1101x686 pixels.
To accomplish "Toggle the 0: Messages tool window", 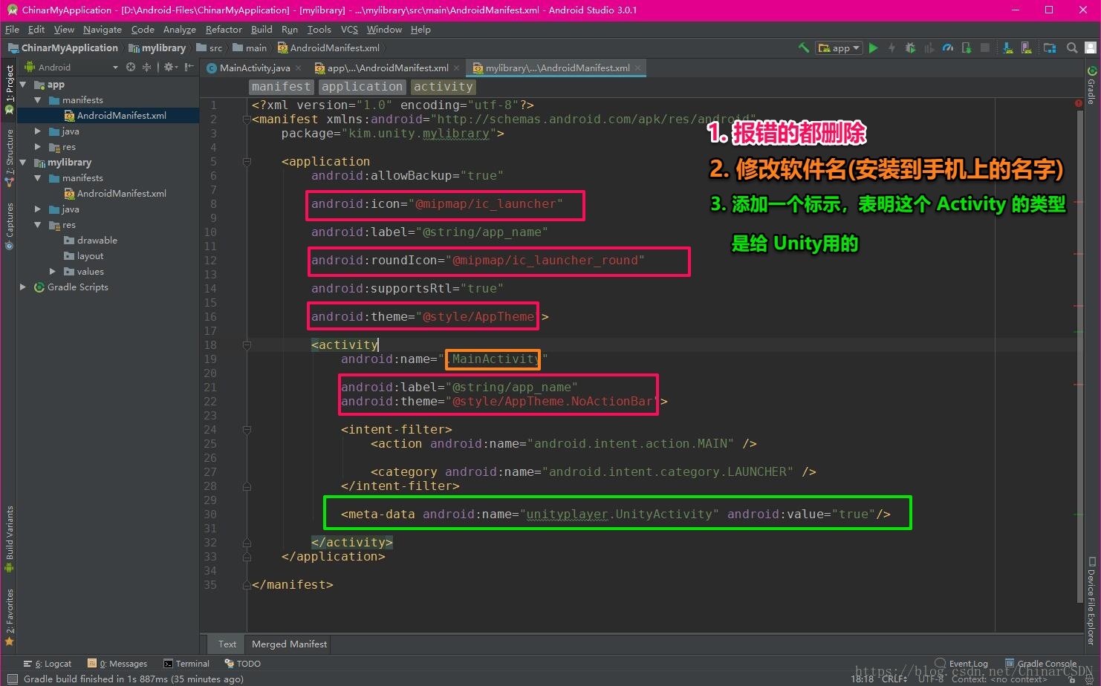I will 117,664.
